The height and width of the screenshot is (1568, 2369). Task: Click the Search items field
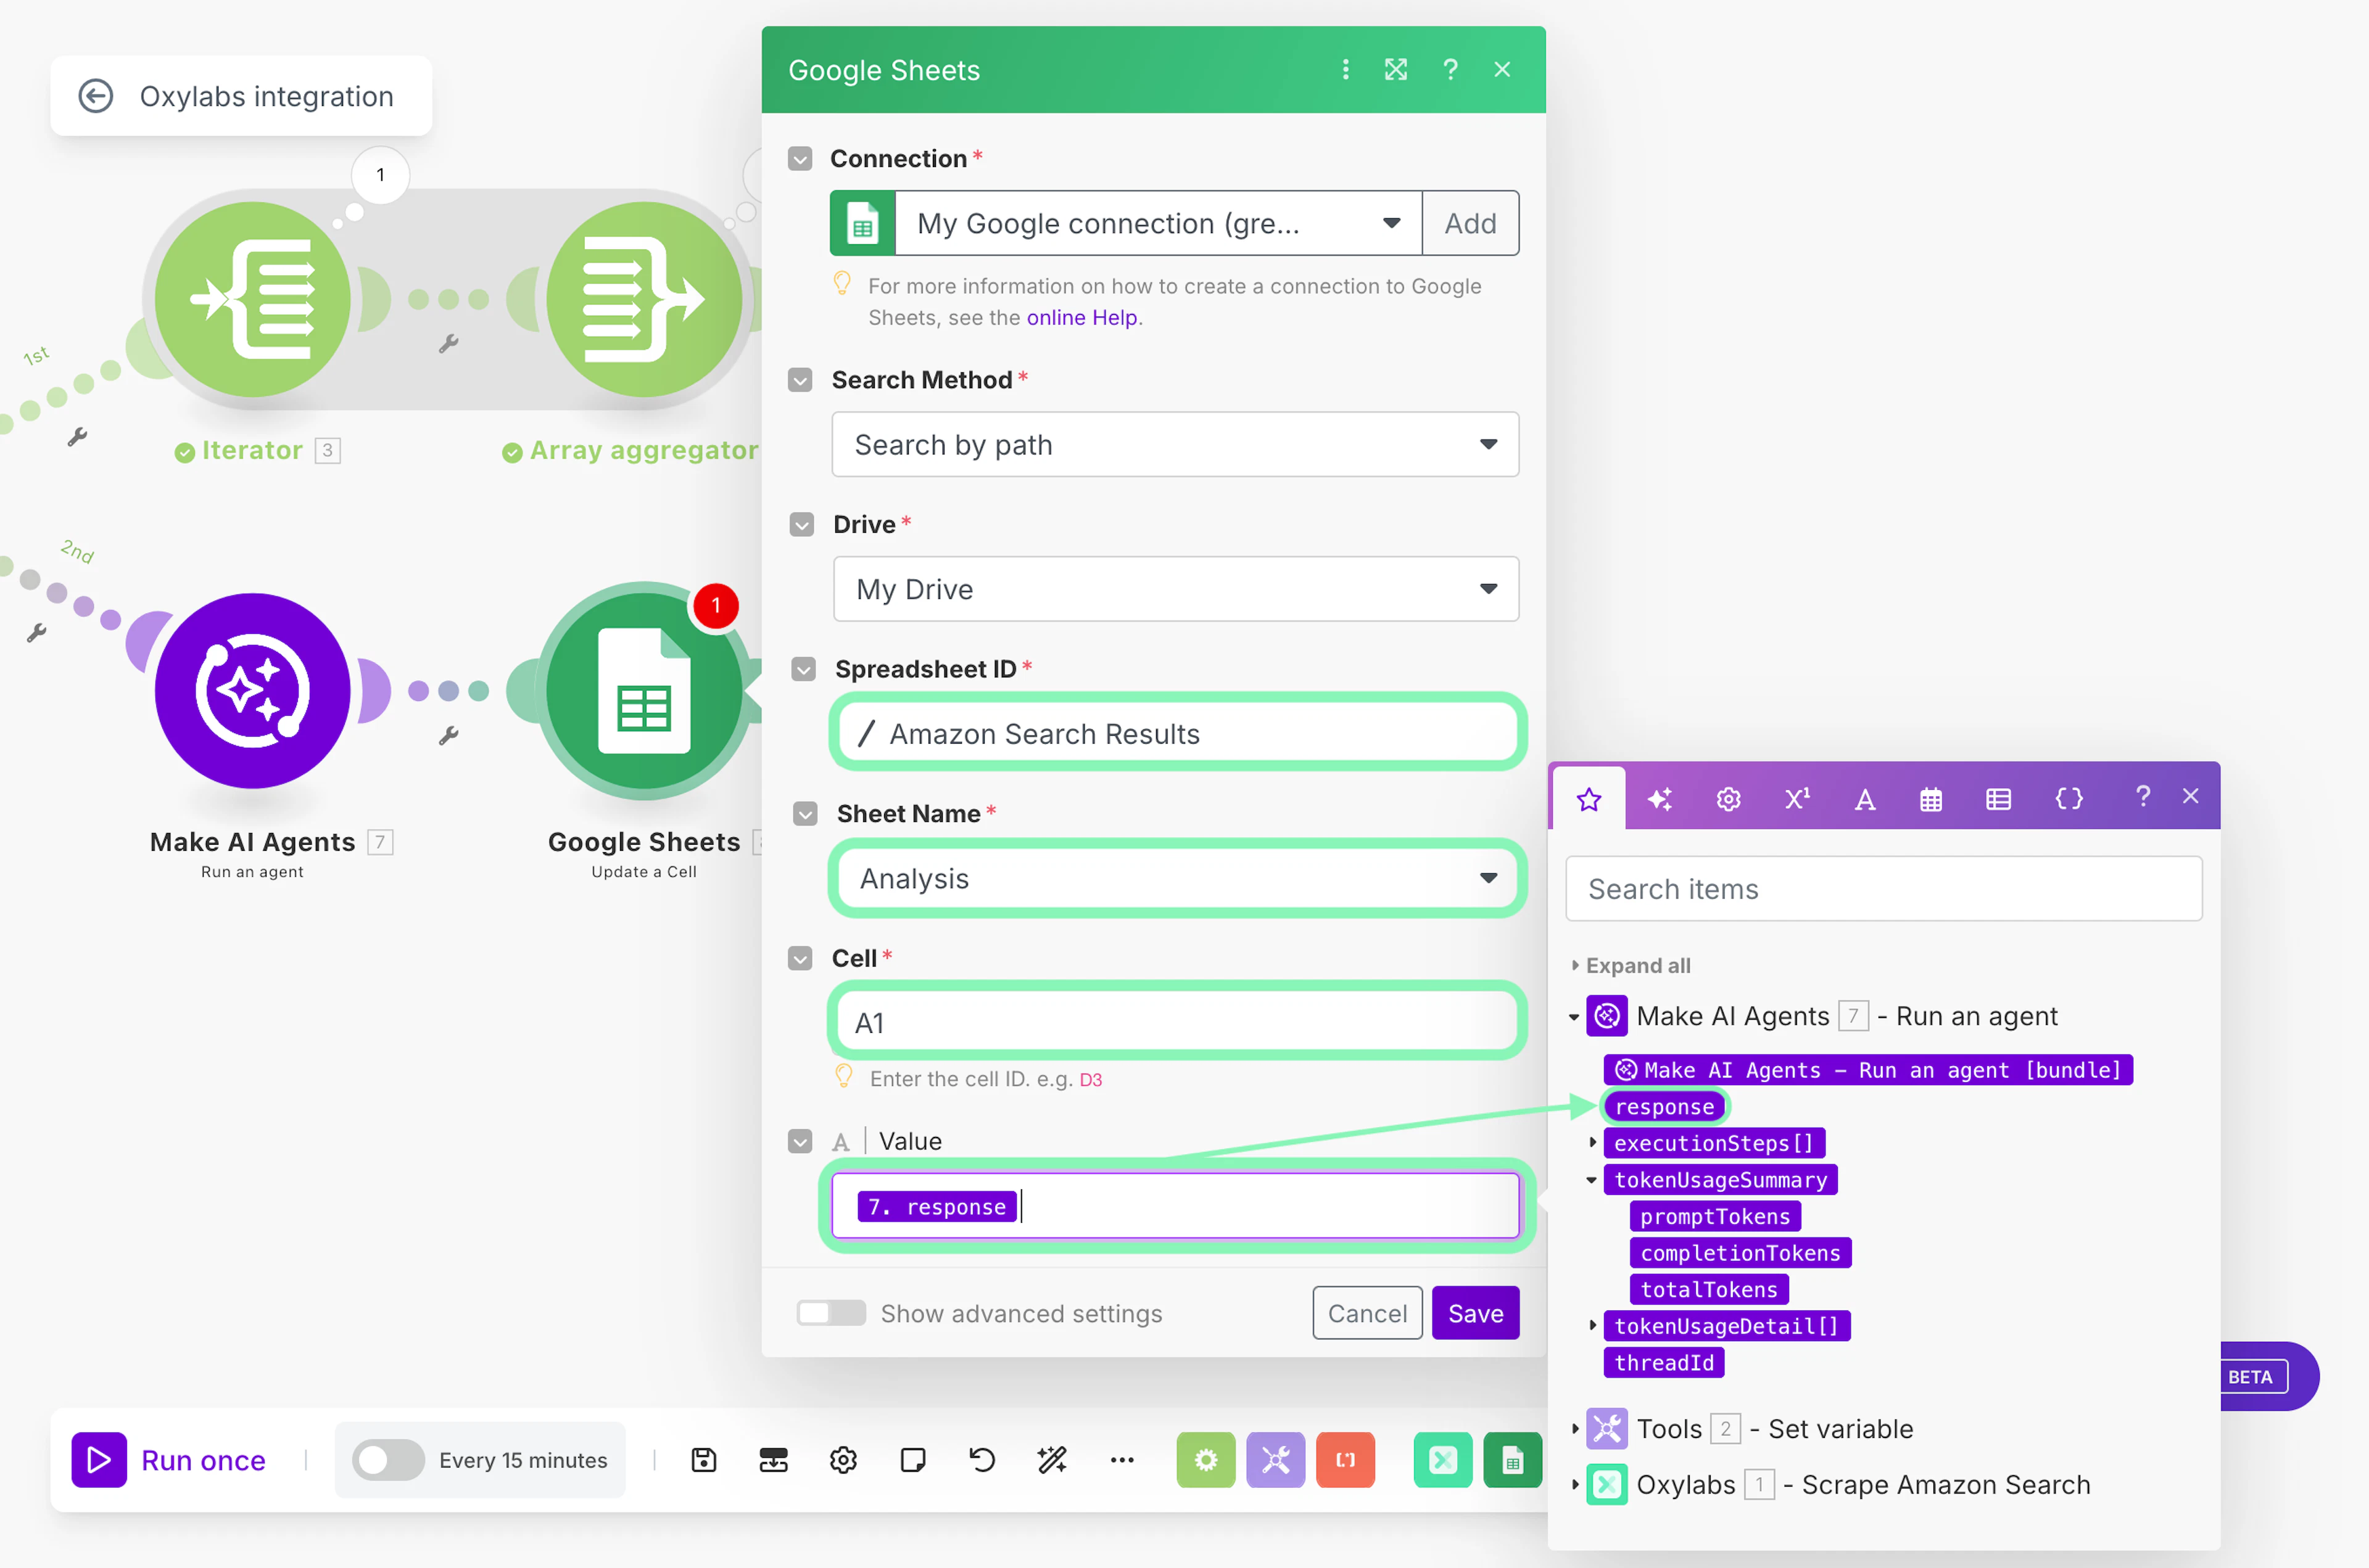pyautogui.click(x=1883, y=889)
